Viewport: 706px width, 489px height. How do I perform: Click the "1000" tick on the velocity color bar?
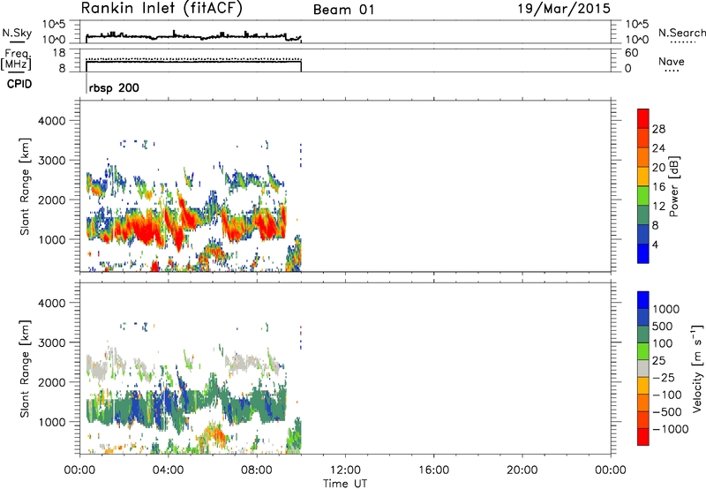666,309
